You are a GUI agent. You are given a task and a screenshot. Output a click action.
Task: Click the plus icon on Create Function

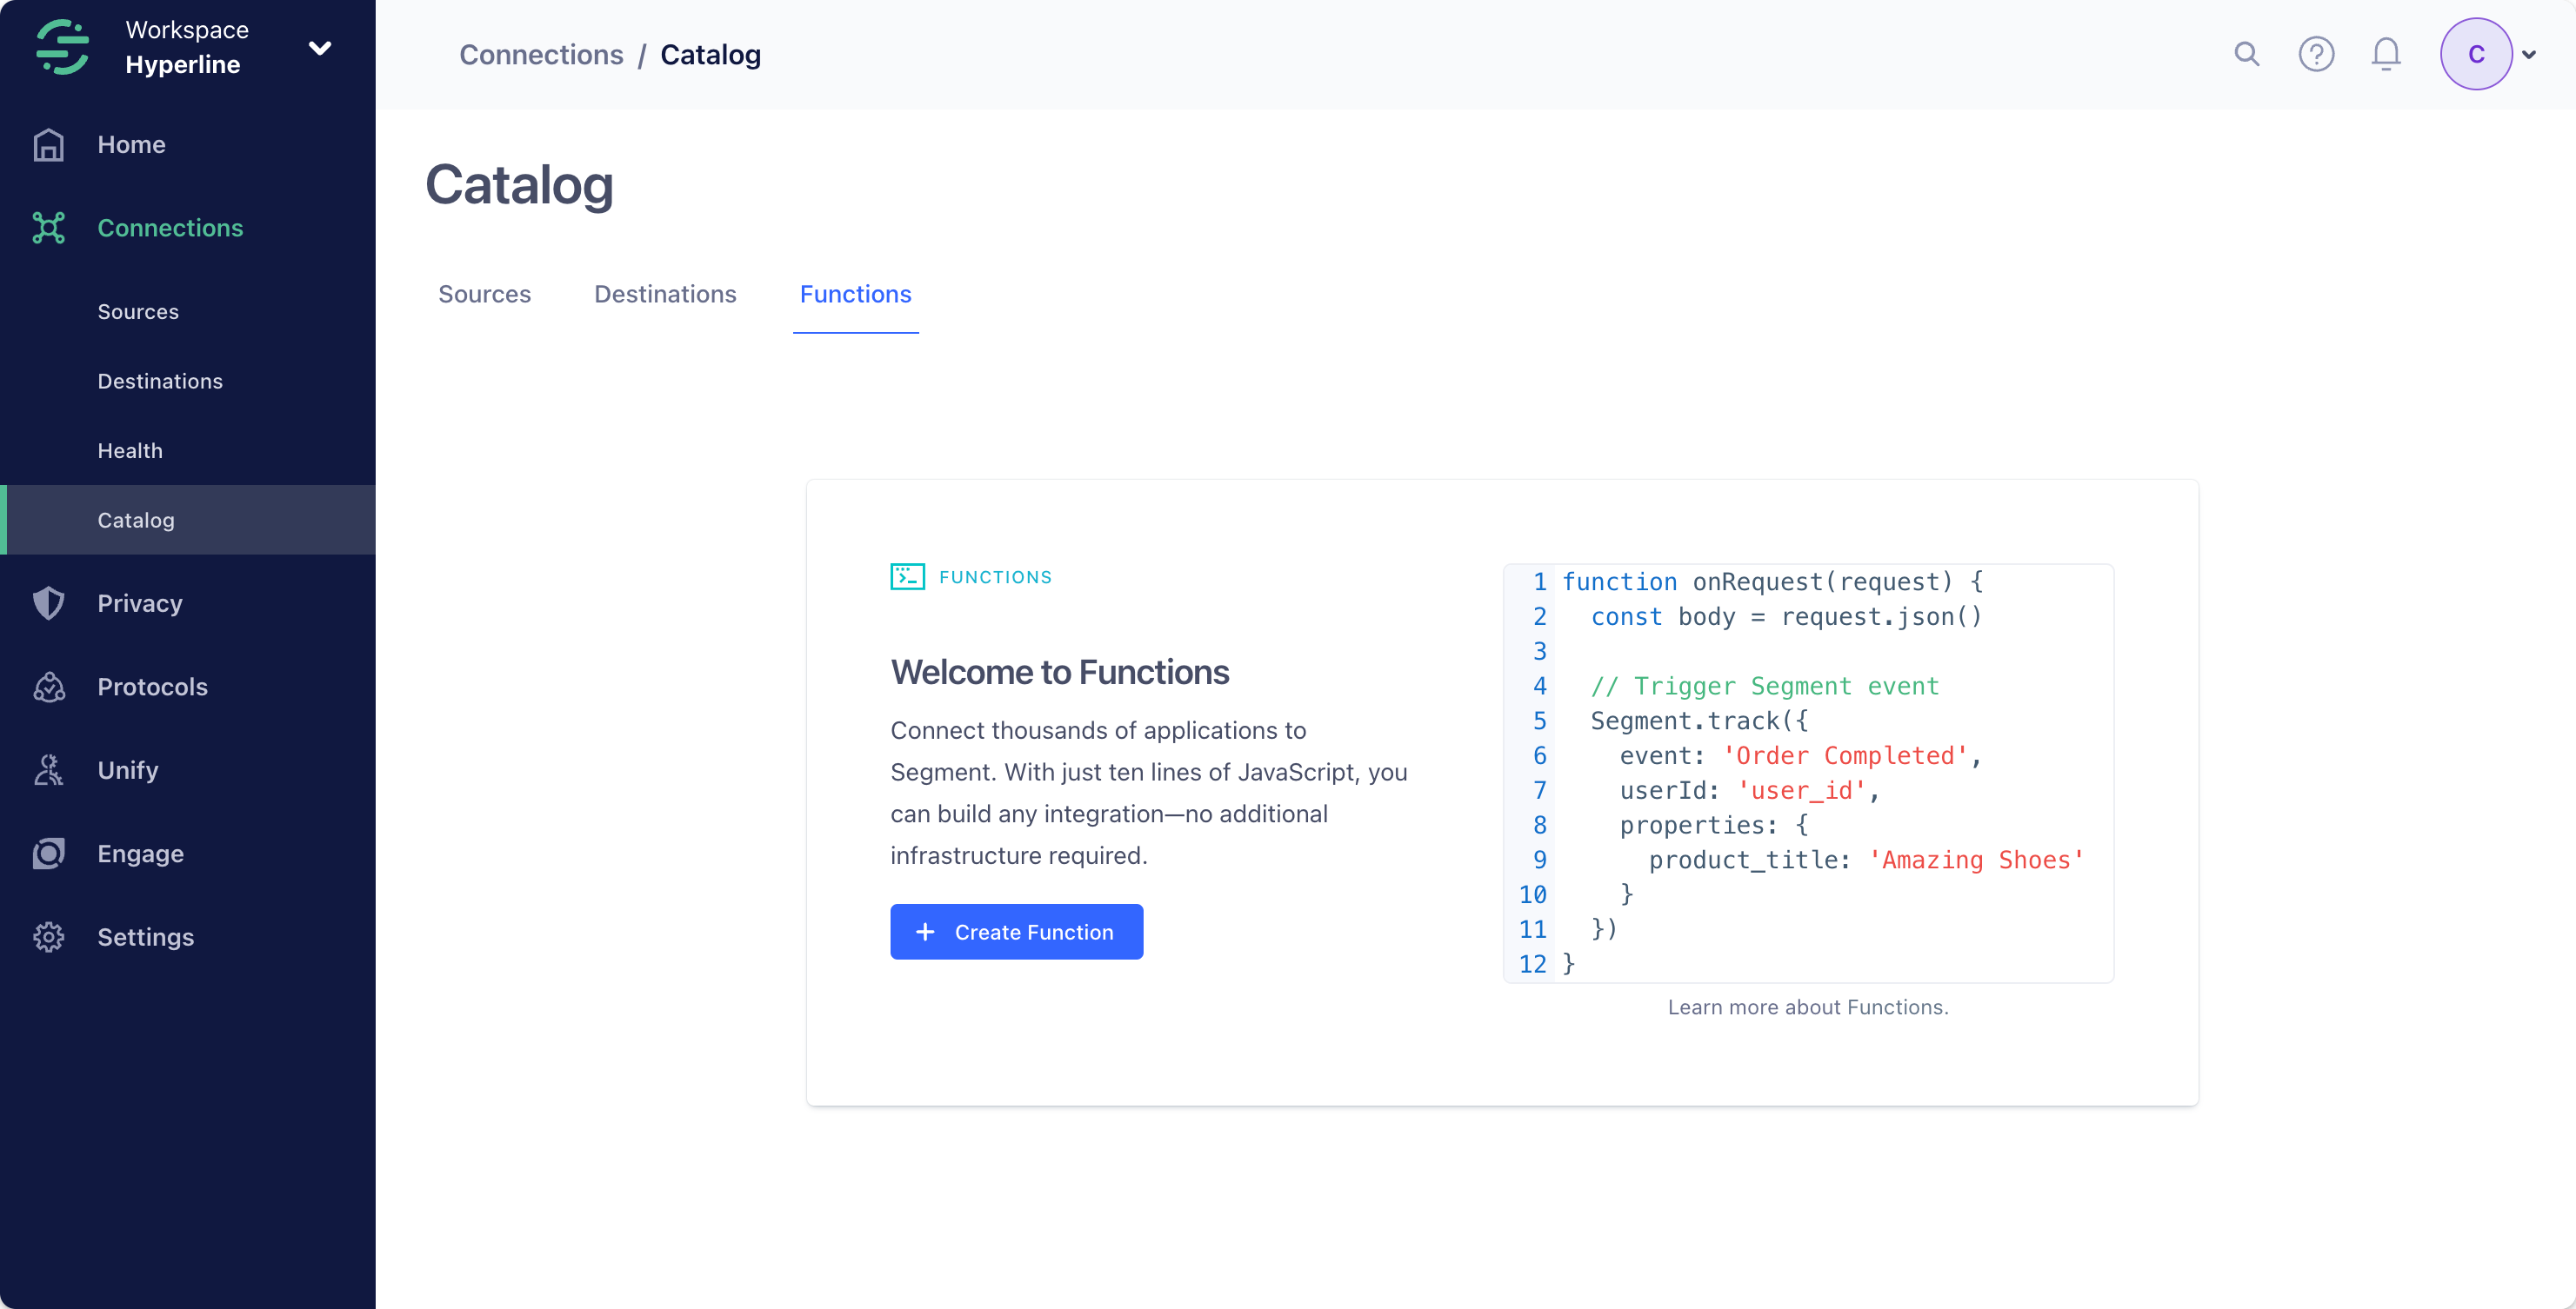click(x=926, y=933)
